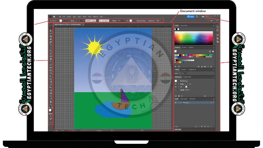This screenshot has height=148, width=263.
Task: Select the Zoom tool magnifier
Action: 51,105
